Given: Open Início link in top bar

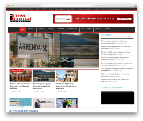Looking at the screenshot, I should pyautogui.click(x=51, y=9).
